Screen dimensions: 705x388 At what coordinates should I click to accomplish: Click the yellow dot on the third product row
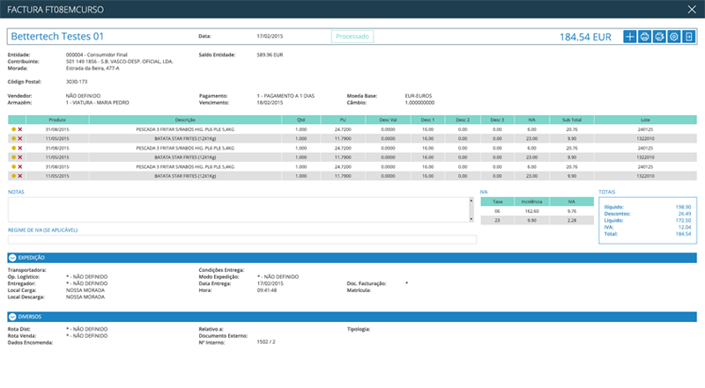[13, 148]
